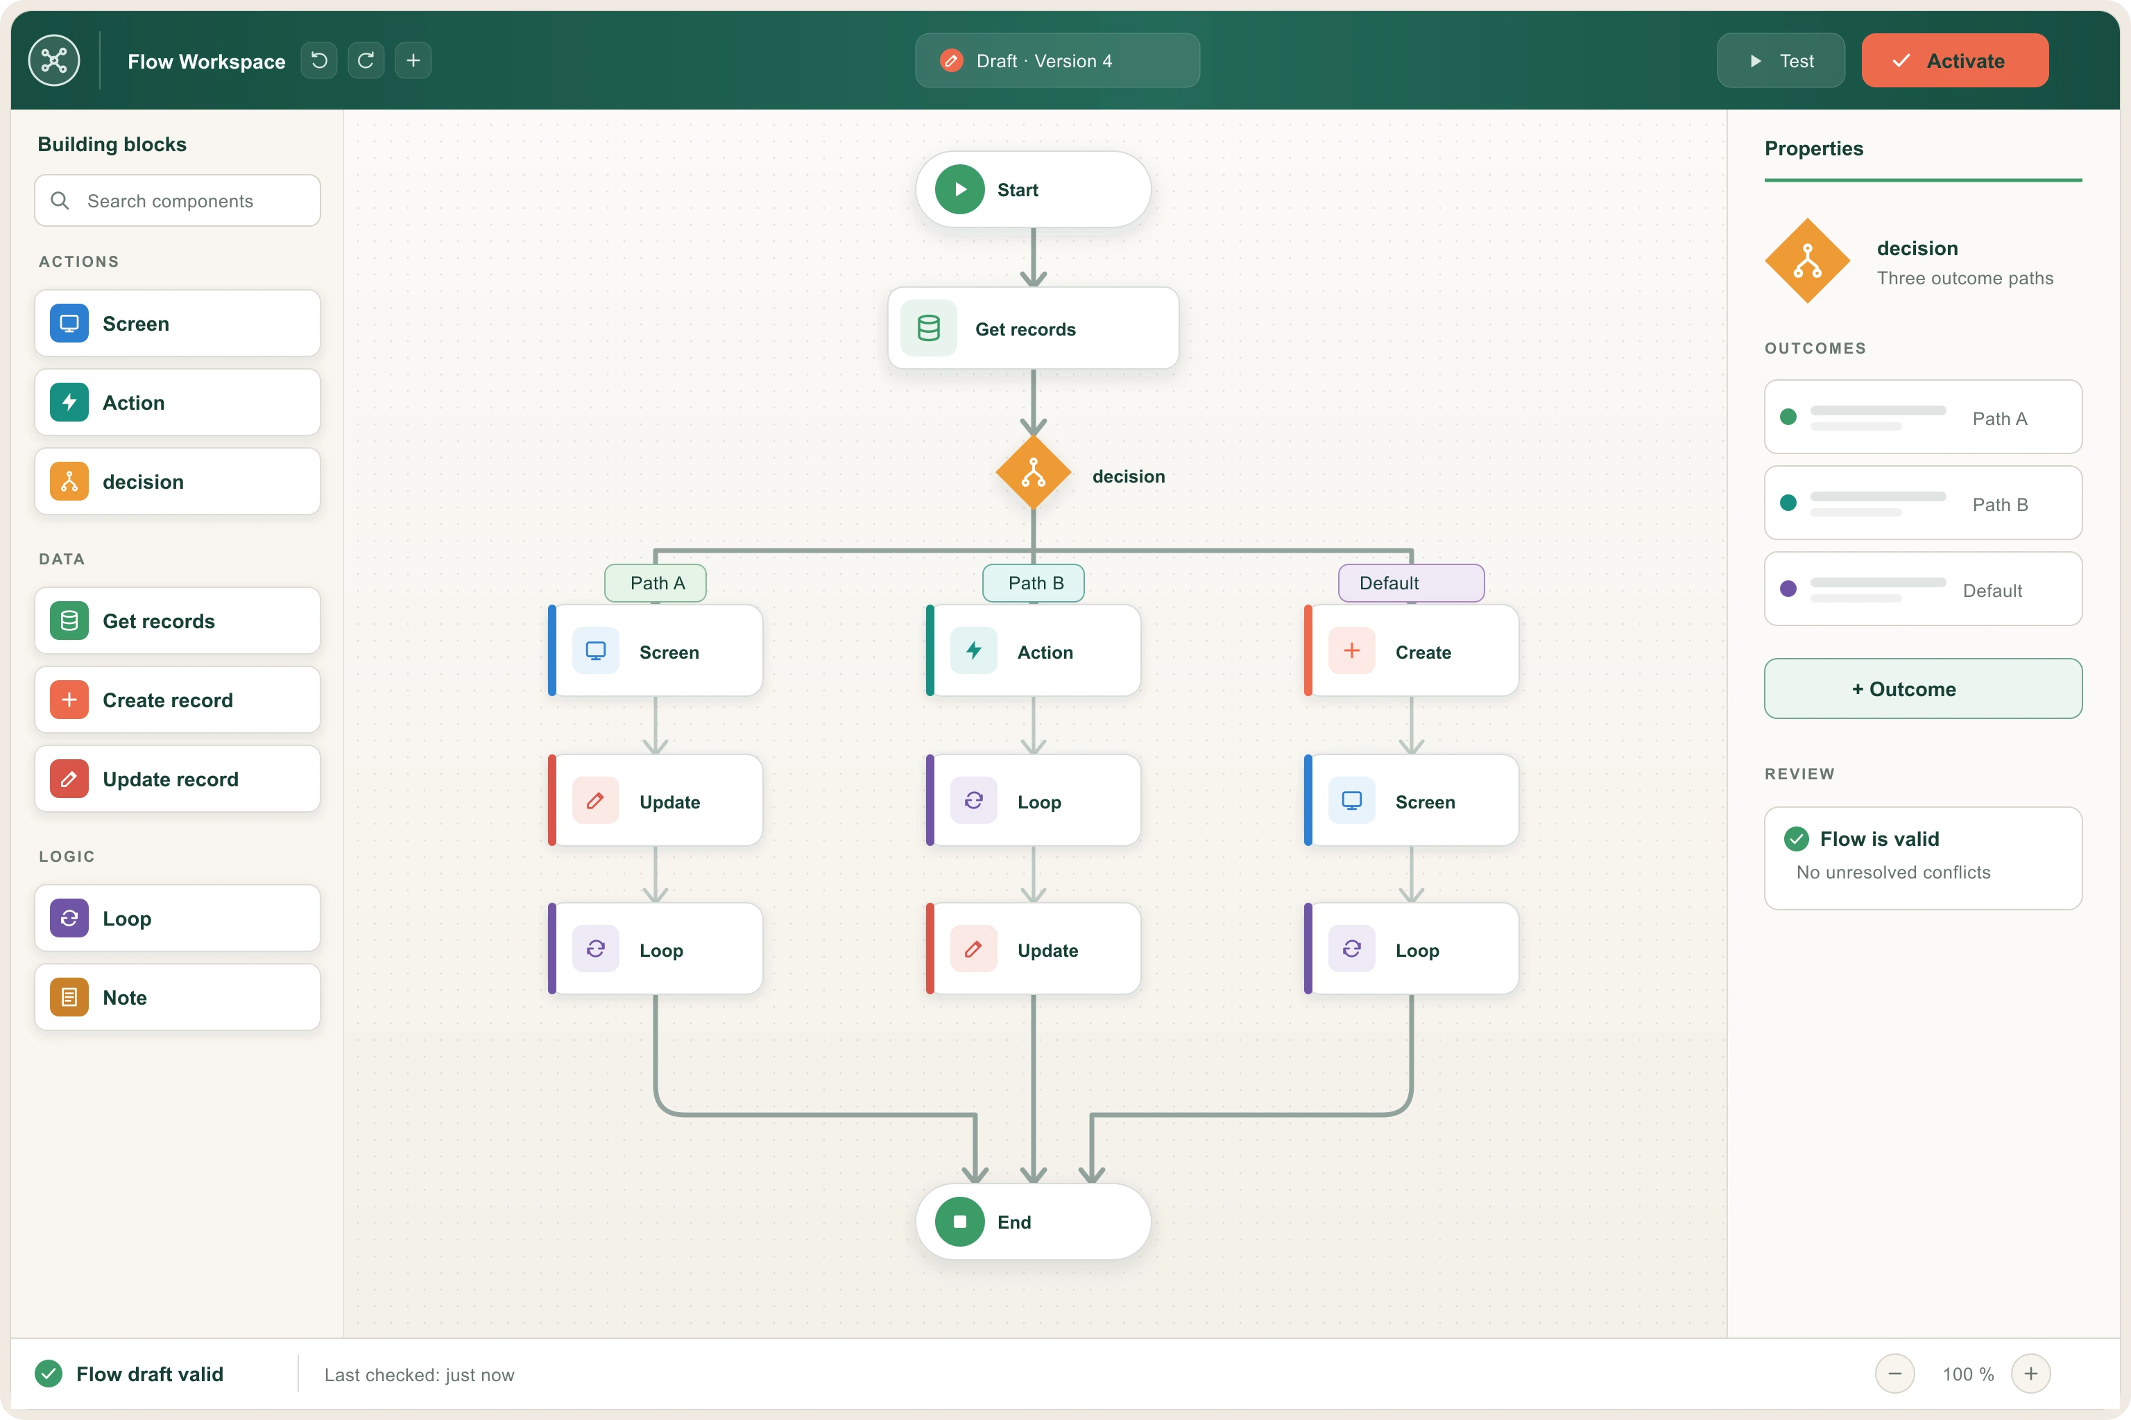Open the Properties tab
The image size is (2131, 1420).
[x=1813, y=148]
